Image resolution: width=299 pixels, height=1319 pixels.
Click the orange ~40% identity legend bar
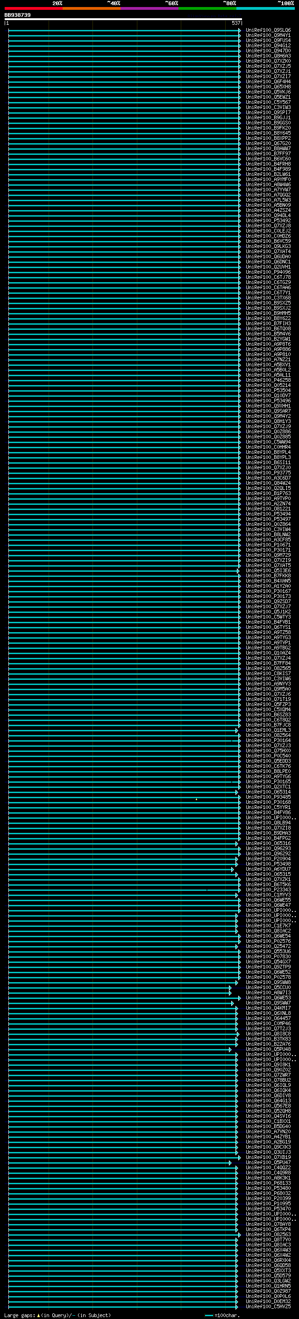[92, 8]
